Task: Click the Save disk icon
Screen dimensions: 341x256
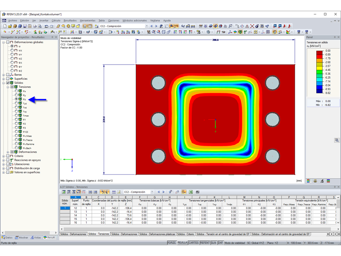Action: [25, 26]
